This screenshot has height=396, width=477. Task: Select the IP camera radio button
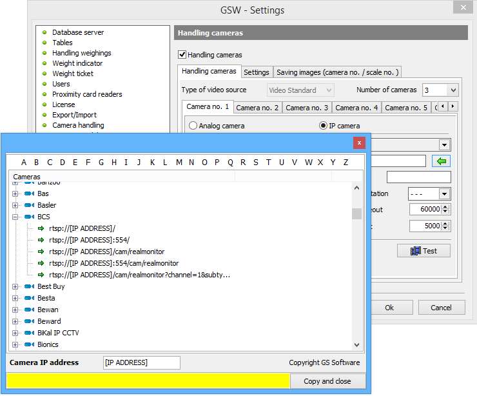point(324,126)
